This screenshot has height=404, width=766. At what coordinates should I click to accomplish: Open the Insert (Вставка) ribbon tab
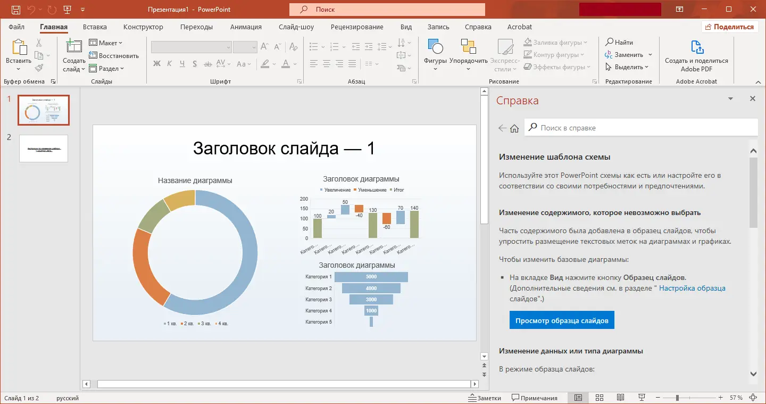pyautogui.click(x=95, y=27)
